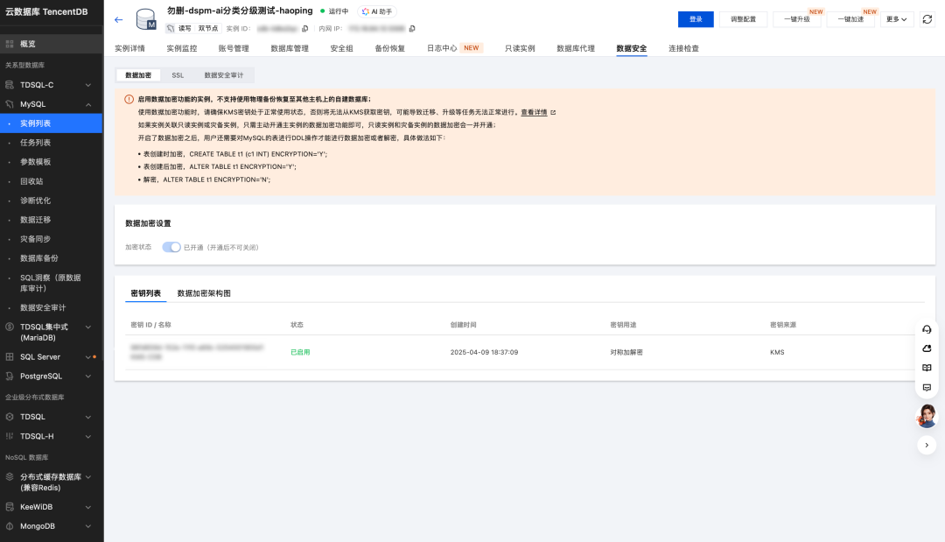Expand the TDSQL-C menu chevron

[x=88, y=85]
